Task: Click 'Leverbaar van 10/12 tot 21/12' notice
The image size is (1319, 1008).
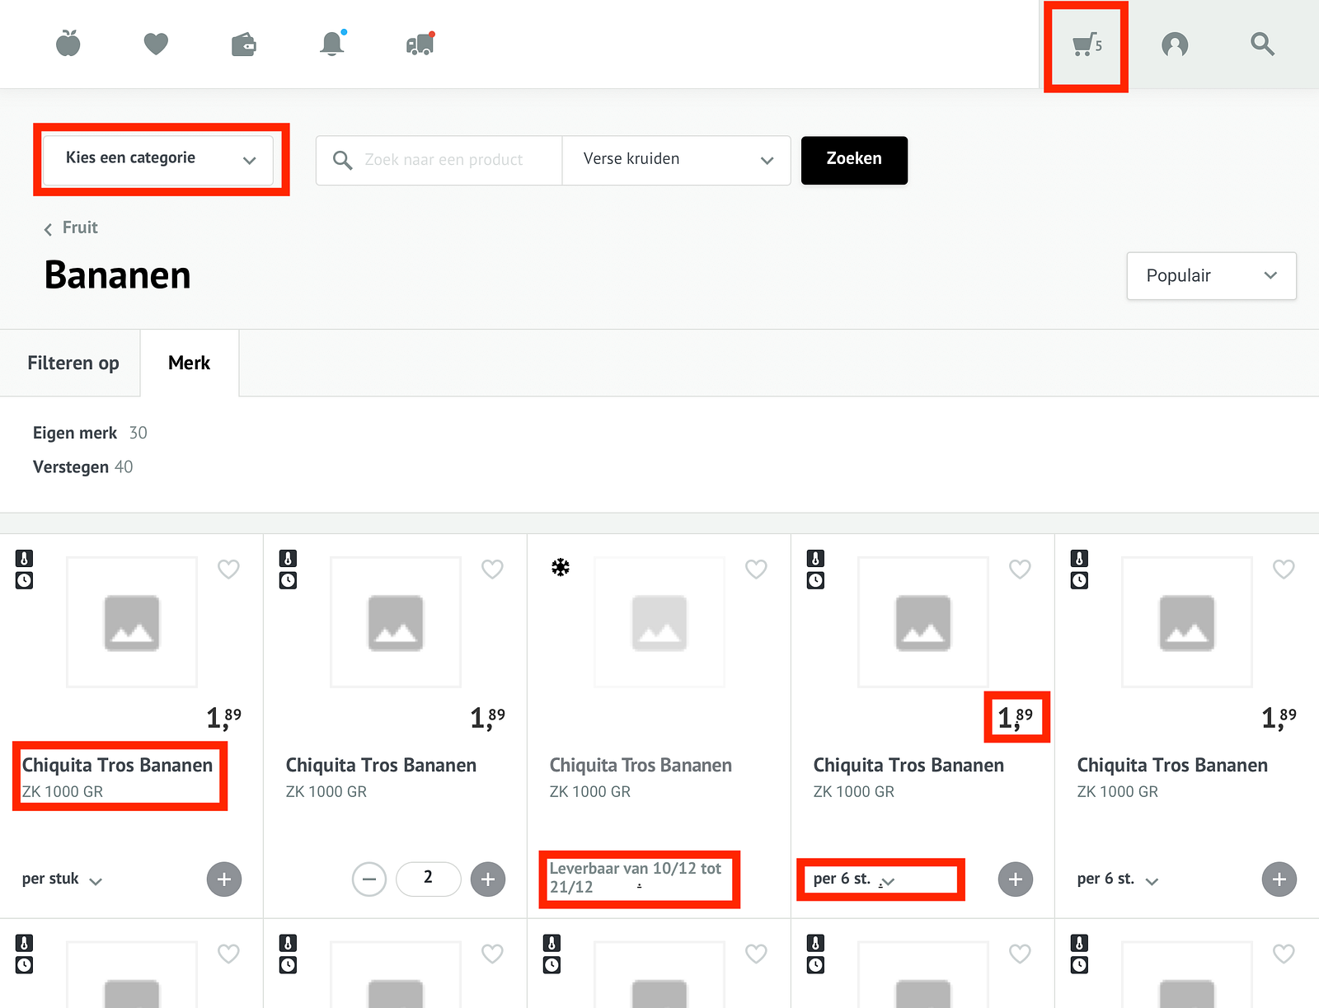Action: 636,878
